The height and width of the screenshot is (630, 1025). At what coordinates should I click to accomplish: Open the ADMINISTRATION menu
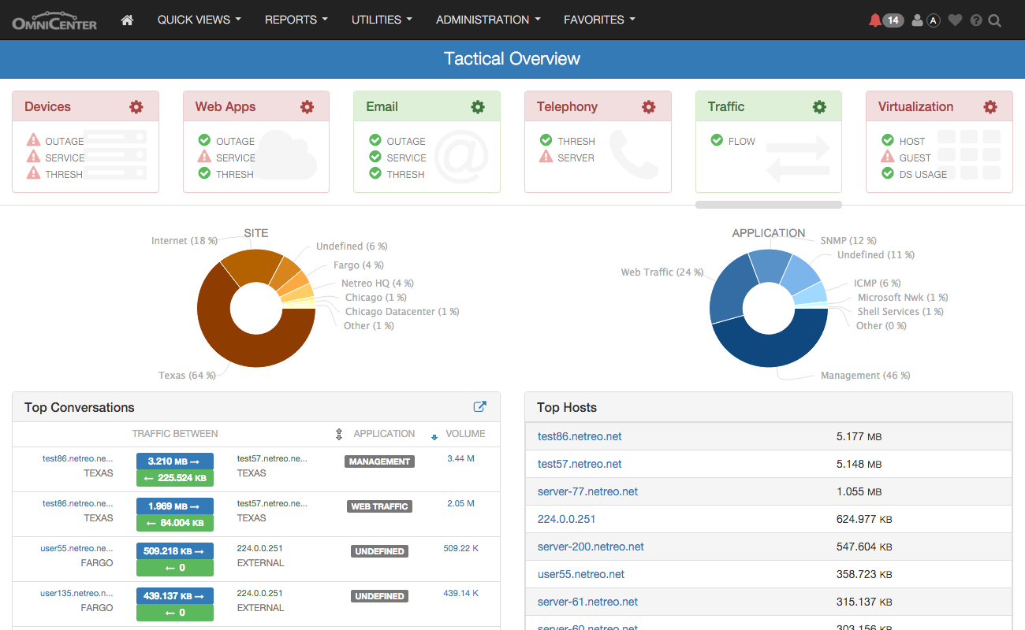488,20
